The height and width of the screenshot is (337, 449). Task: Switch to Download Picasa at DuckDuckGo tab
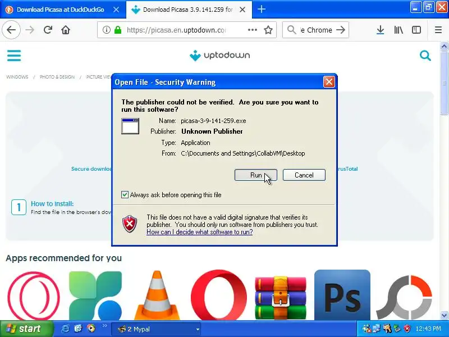pyautogui.click(x=60, y=10)
